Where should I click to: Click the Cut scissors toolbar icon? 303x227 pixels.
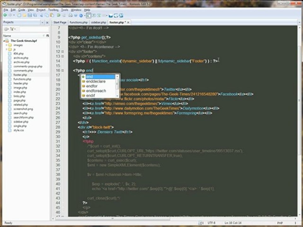42,15
